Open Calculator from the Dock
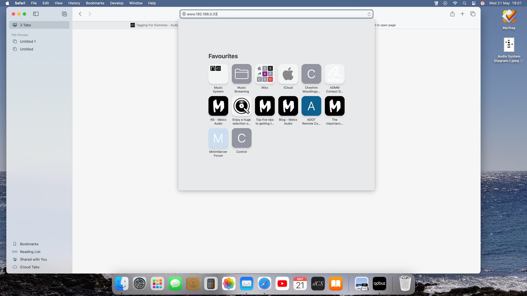 tap(211, 284)
